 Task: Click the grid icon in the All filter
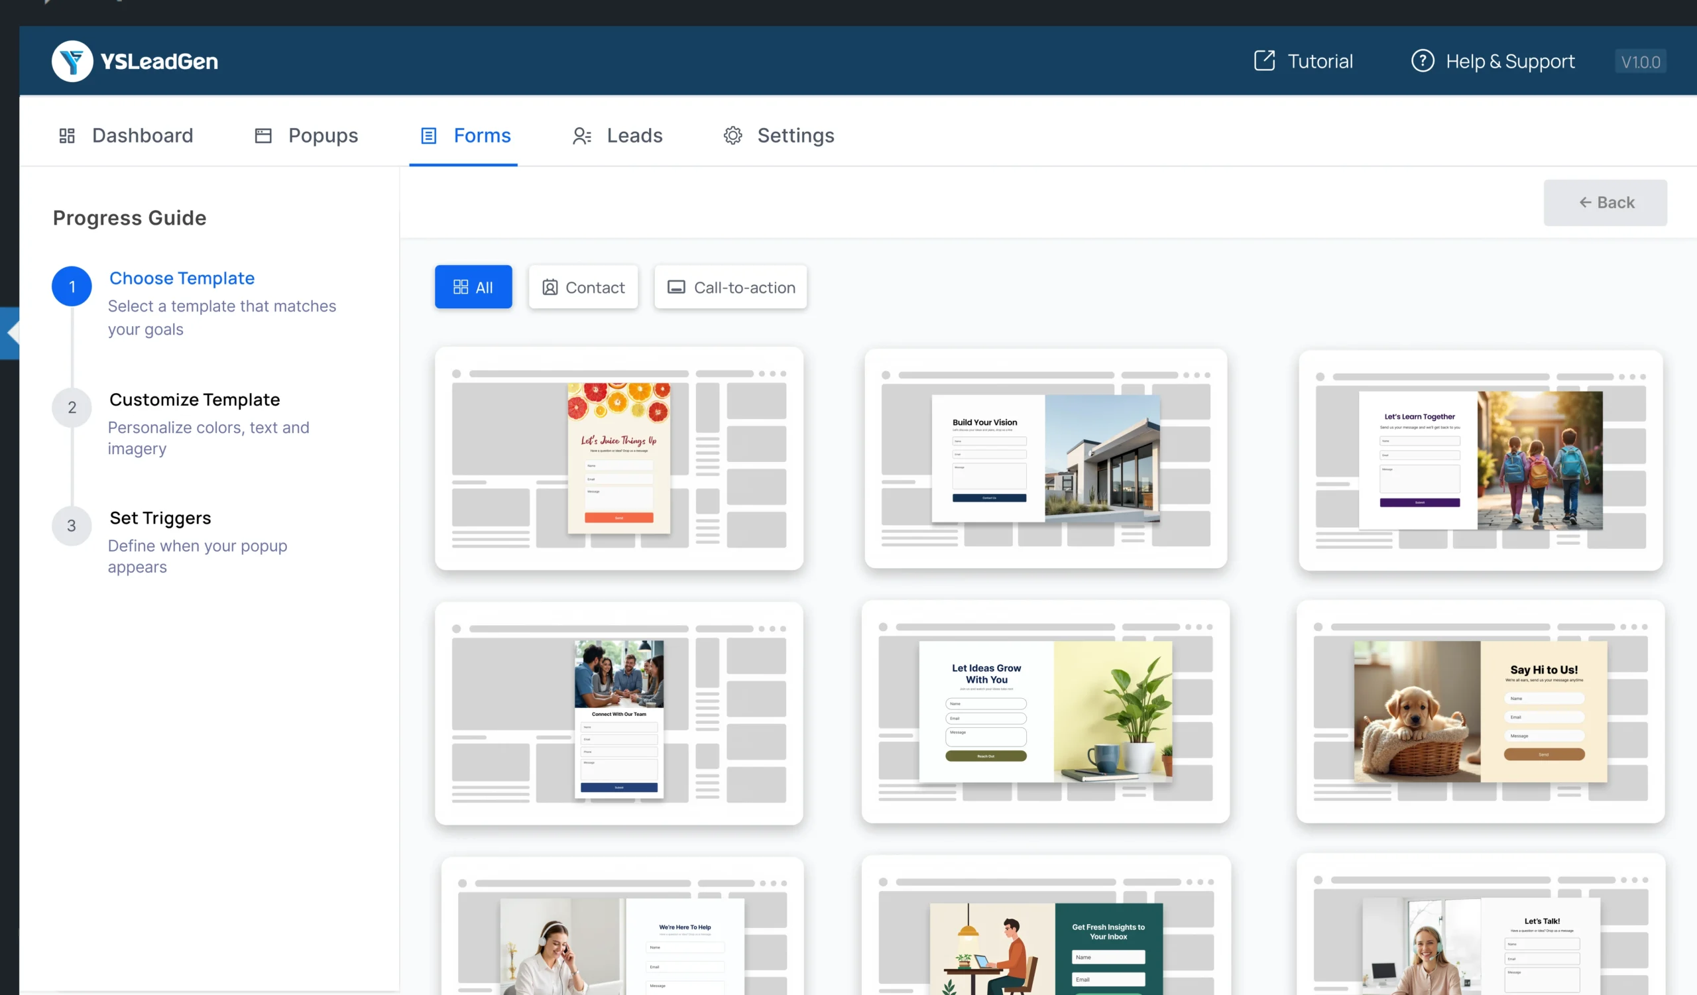pos(461,288)
